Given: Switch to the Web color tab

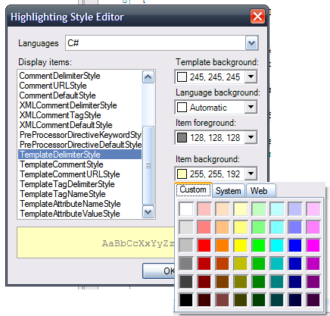Looking at the screenshot, I should (260, 191).
